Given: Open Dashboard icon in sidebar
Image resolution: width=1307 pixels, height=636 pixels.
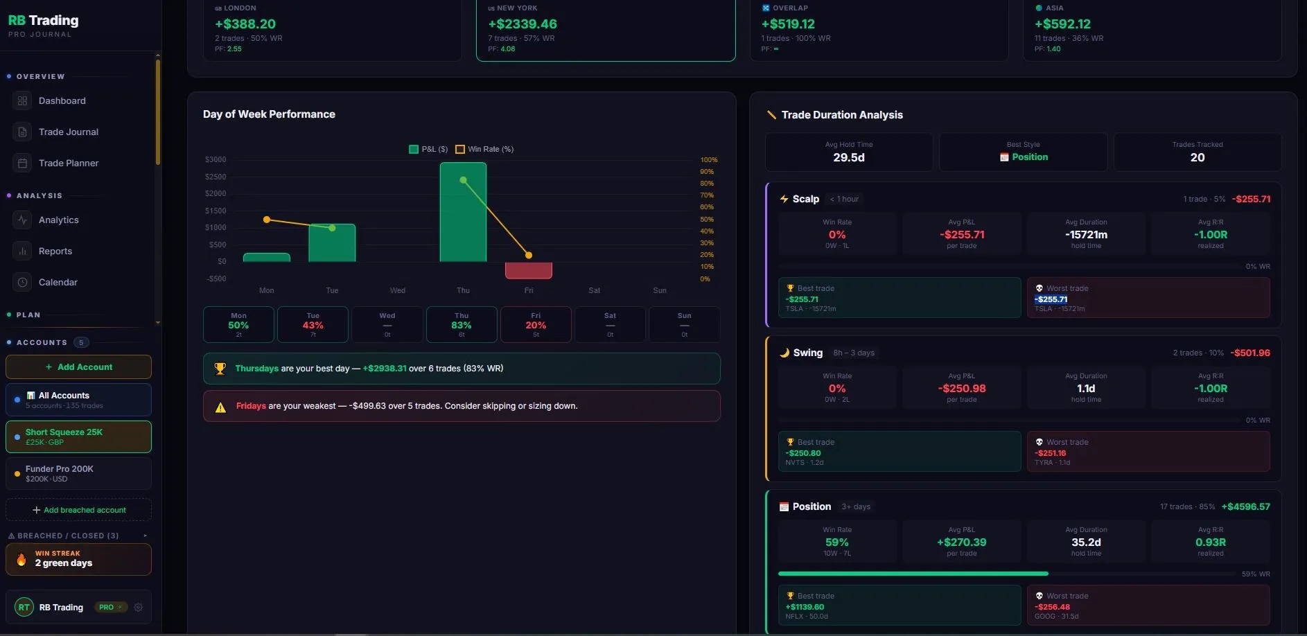Looking at the screenshot, I should 22,100.
